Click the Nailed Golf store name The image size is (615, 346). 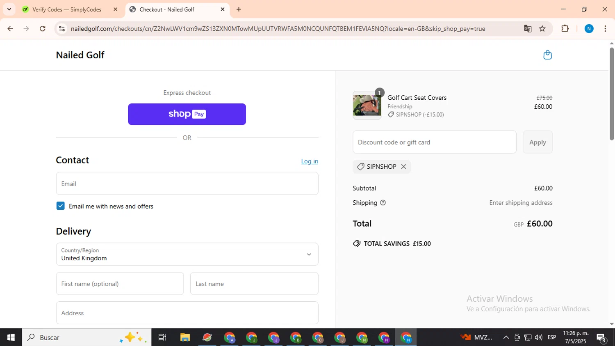coord(80,55)
